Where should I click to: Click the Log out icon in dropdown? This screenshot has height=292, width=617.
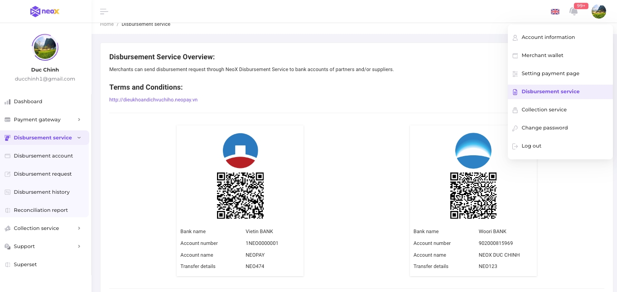click(515, 146)
